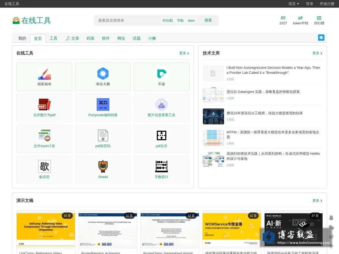Click thumbnail of 腾讯15年 article
The height and width of the screenshot is (254, 339).
[213, 116]
